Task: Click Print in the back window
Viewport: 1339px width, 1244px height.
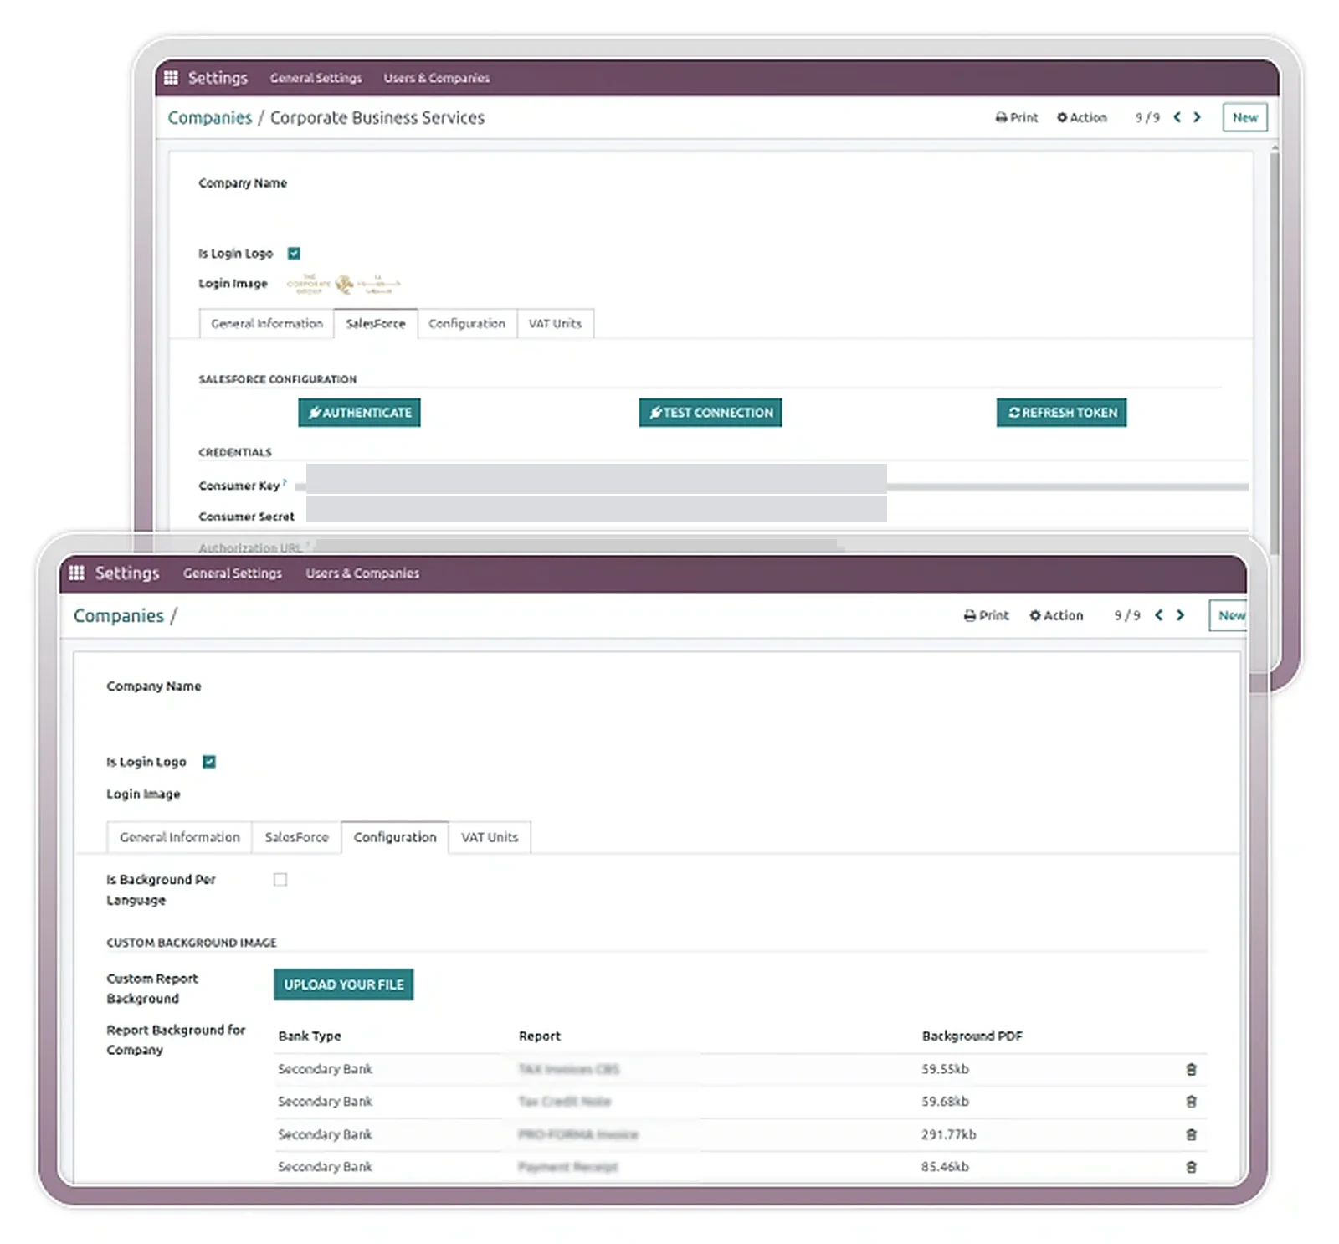Action: click(1016, 117)
